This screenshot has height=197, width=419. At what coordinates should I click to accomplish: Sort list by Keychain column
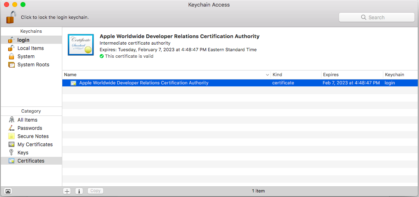[x=401, y=75]
